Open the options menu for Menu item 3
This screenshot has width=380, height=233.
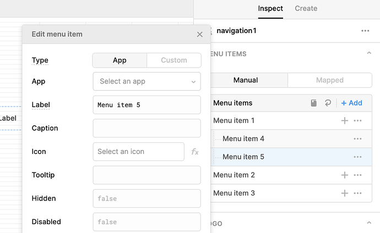357,193
